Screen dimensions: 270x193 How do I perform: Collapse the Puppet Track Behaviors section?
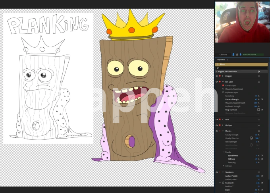coord(217,72)
